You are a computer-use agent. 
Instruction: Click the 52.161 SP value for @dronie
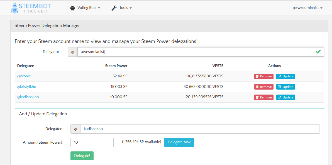click(x=120, y=76)
